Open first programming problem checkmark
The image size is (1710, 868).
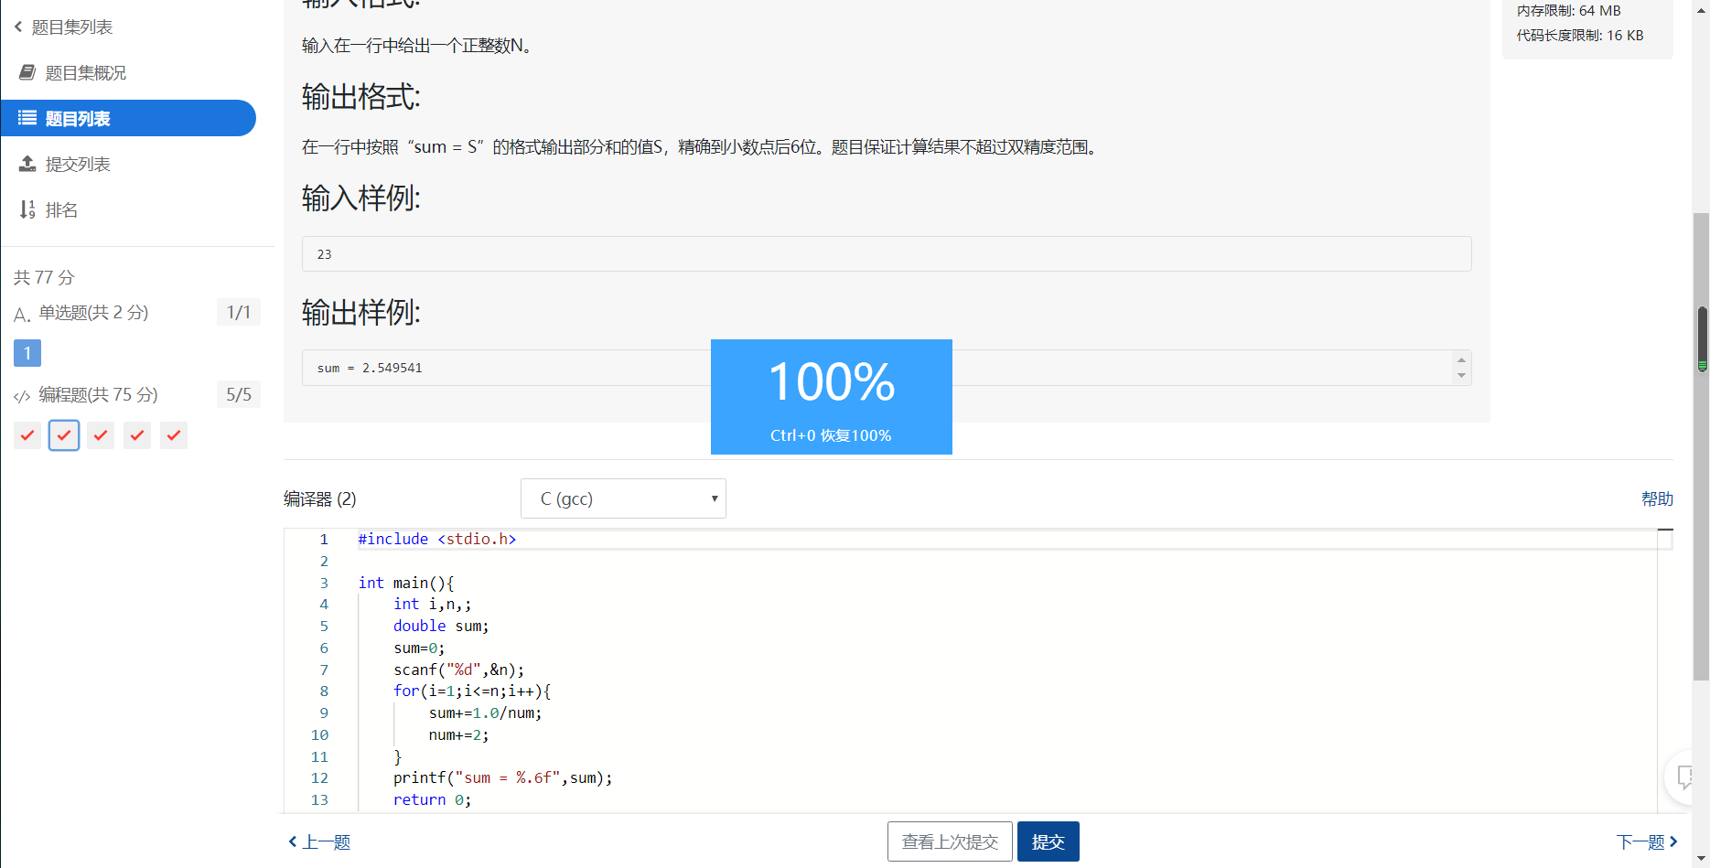(x=27, y=435)
